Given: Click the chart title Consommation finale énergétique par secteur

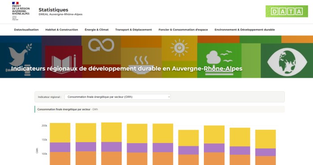Looking at the screenshot, I should pyautogui.click(x=64, y=110).
